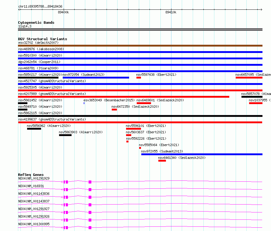Select the black bar of nsv5849710 (Almarri2020)
The image size is (271, 231).
[x=23, y=110]
